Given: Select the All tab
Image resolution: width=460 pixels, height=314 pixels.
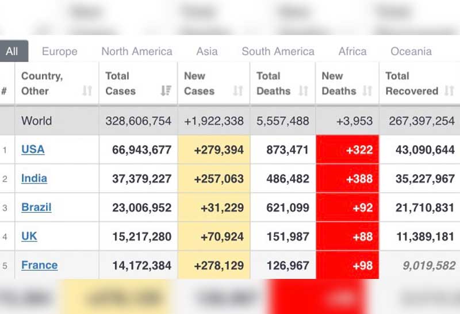Looking at the screenshot, I should (12, 51).
